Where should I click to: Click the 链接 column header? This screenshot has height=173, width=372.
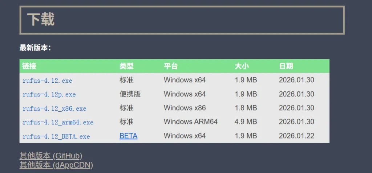coord(29,66)
